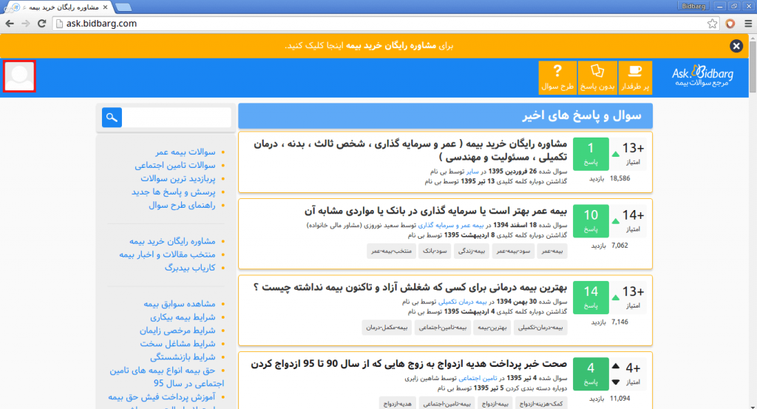
Task: Select the browser tab مشاوره رایگان خرید بیمه
Action: (61, 7)
